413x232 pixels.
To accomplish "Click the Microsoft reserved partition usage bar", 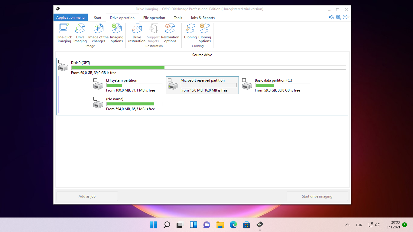I will pos(209,85).
